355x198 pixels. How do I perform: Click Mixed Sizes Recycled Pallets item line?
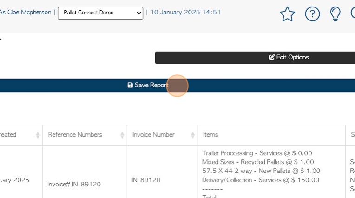pos(258,162)
